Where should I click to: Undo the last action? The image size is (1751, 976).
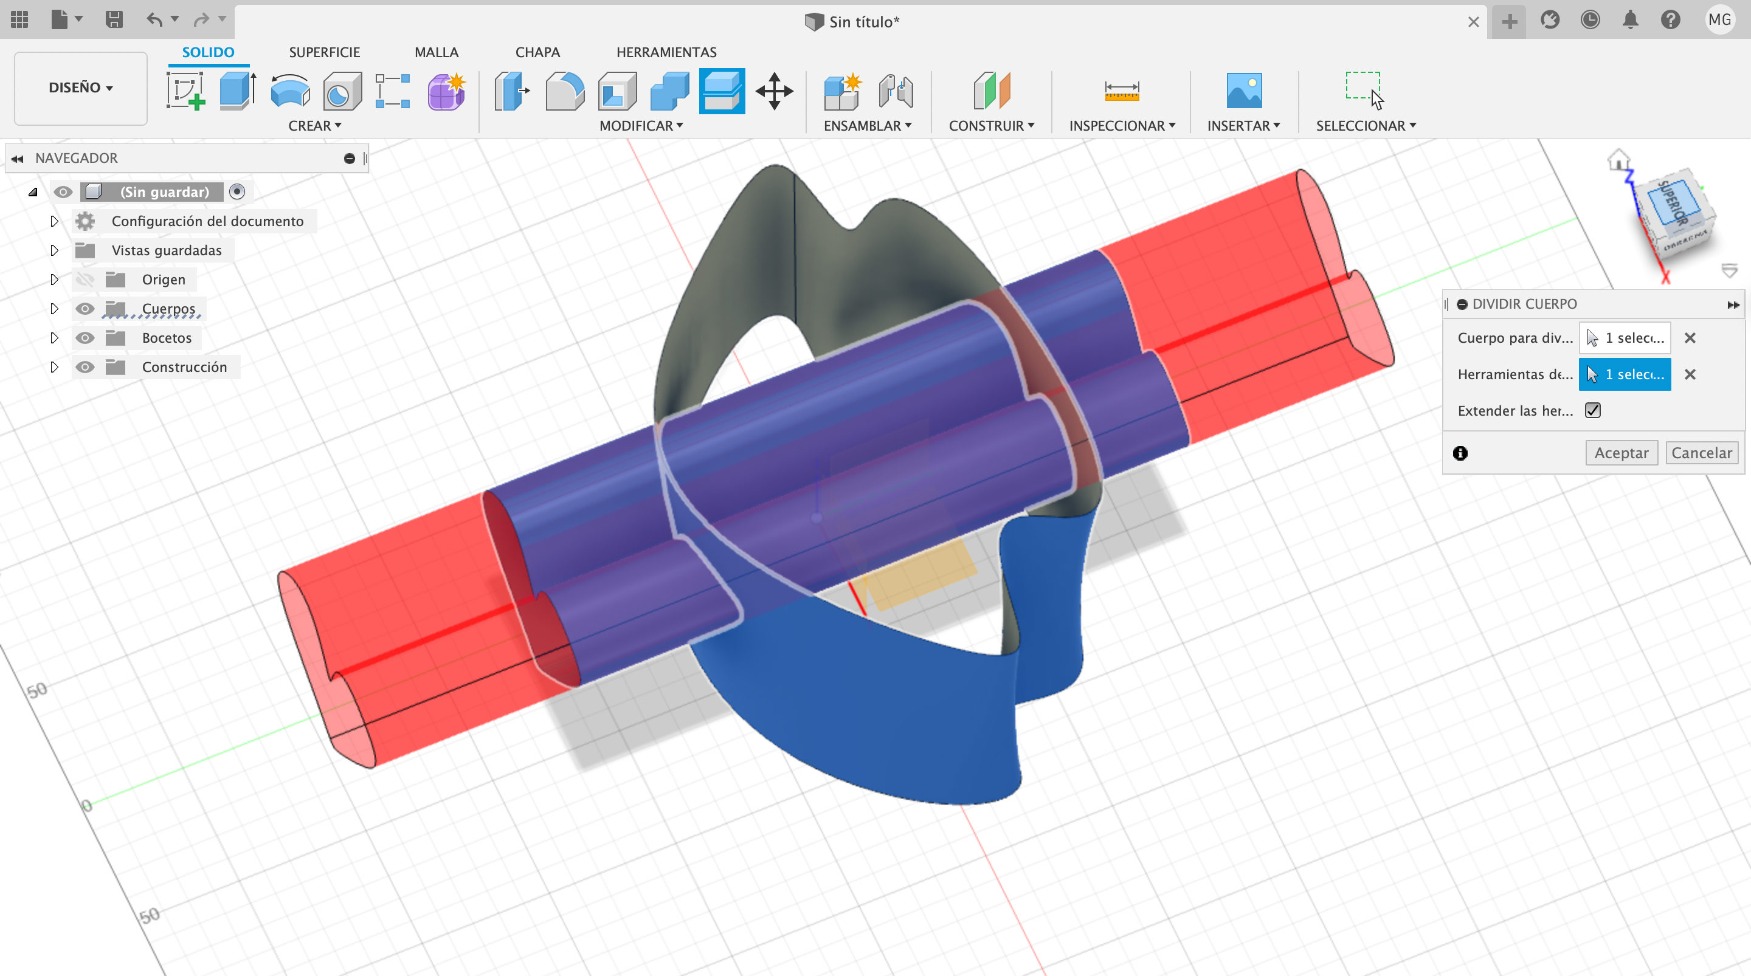[x=155, y=19]
